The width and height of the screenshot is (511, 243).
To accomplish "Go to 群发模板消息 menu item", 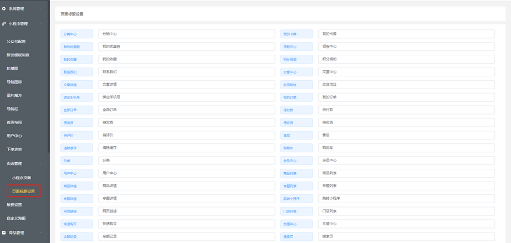I will click(x=18, y=55).
